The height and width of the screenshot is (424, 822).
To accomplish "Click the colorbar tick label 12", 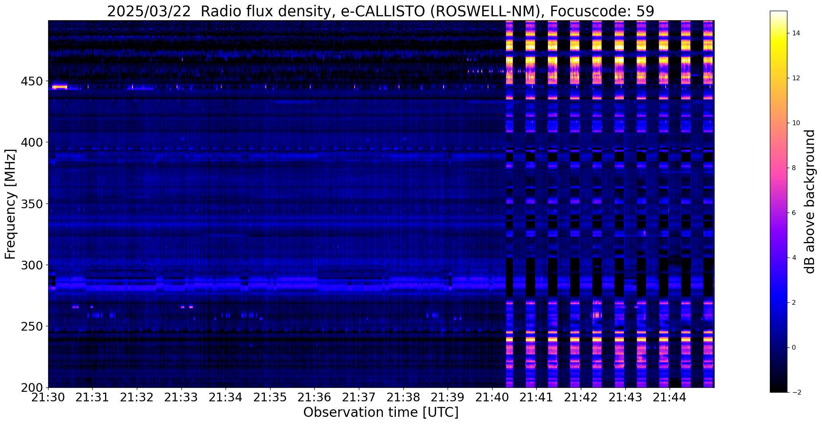I will 796,78.
